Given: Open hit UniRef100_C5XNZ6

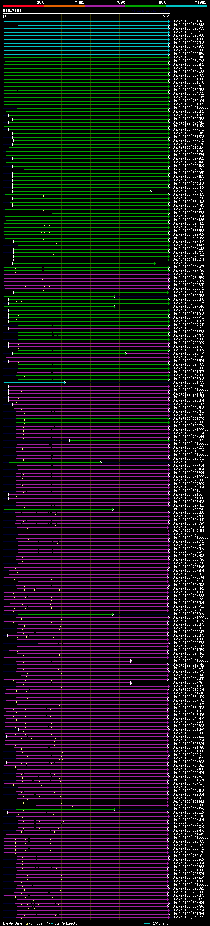Looking at the screenshot, I should (188, 823).
